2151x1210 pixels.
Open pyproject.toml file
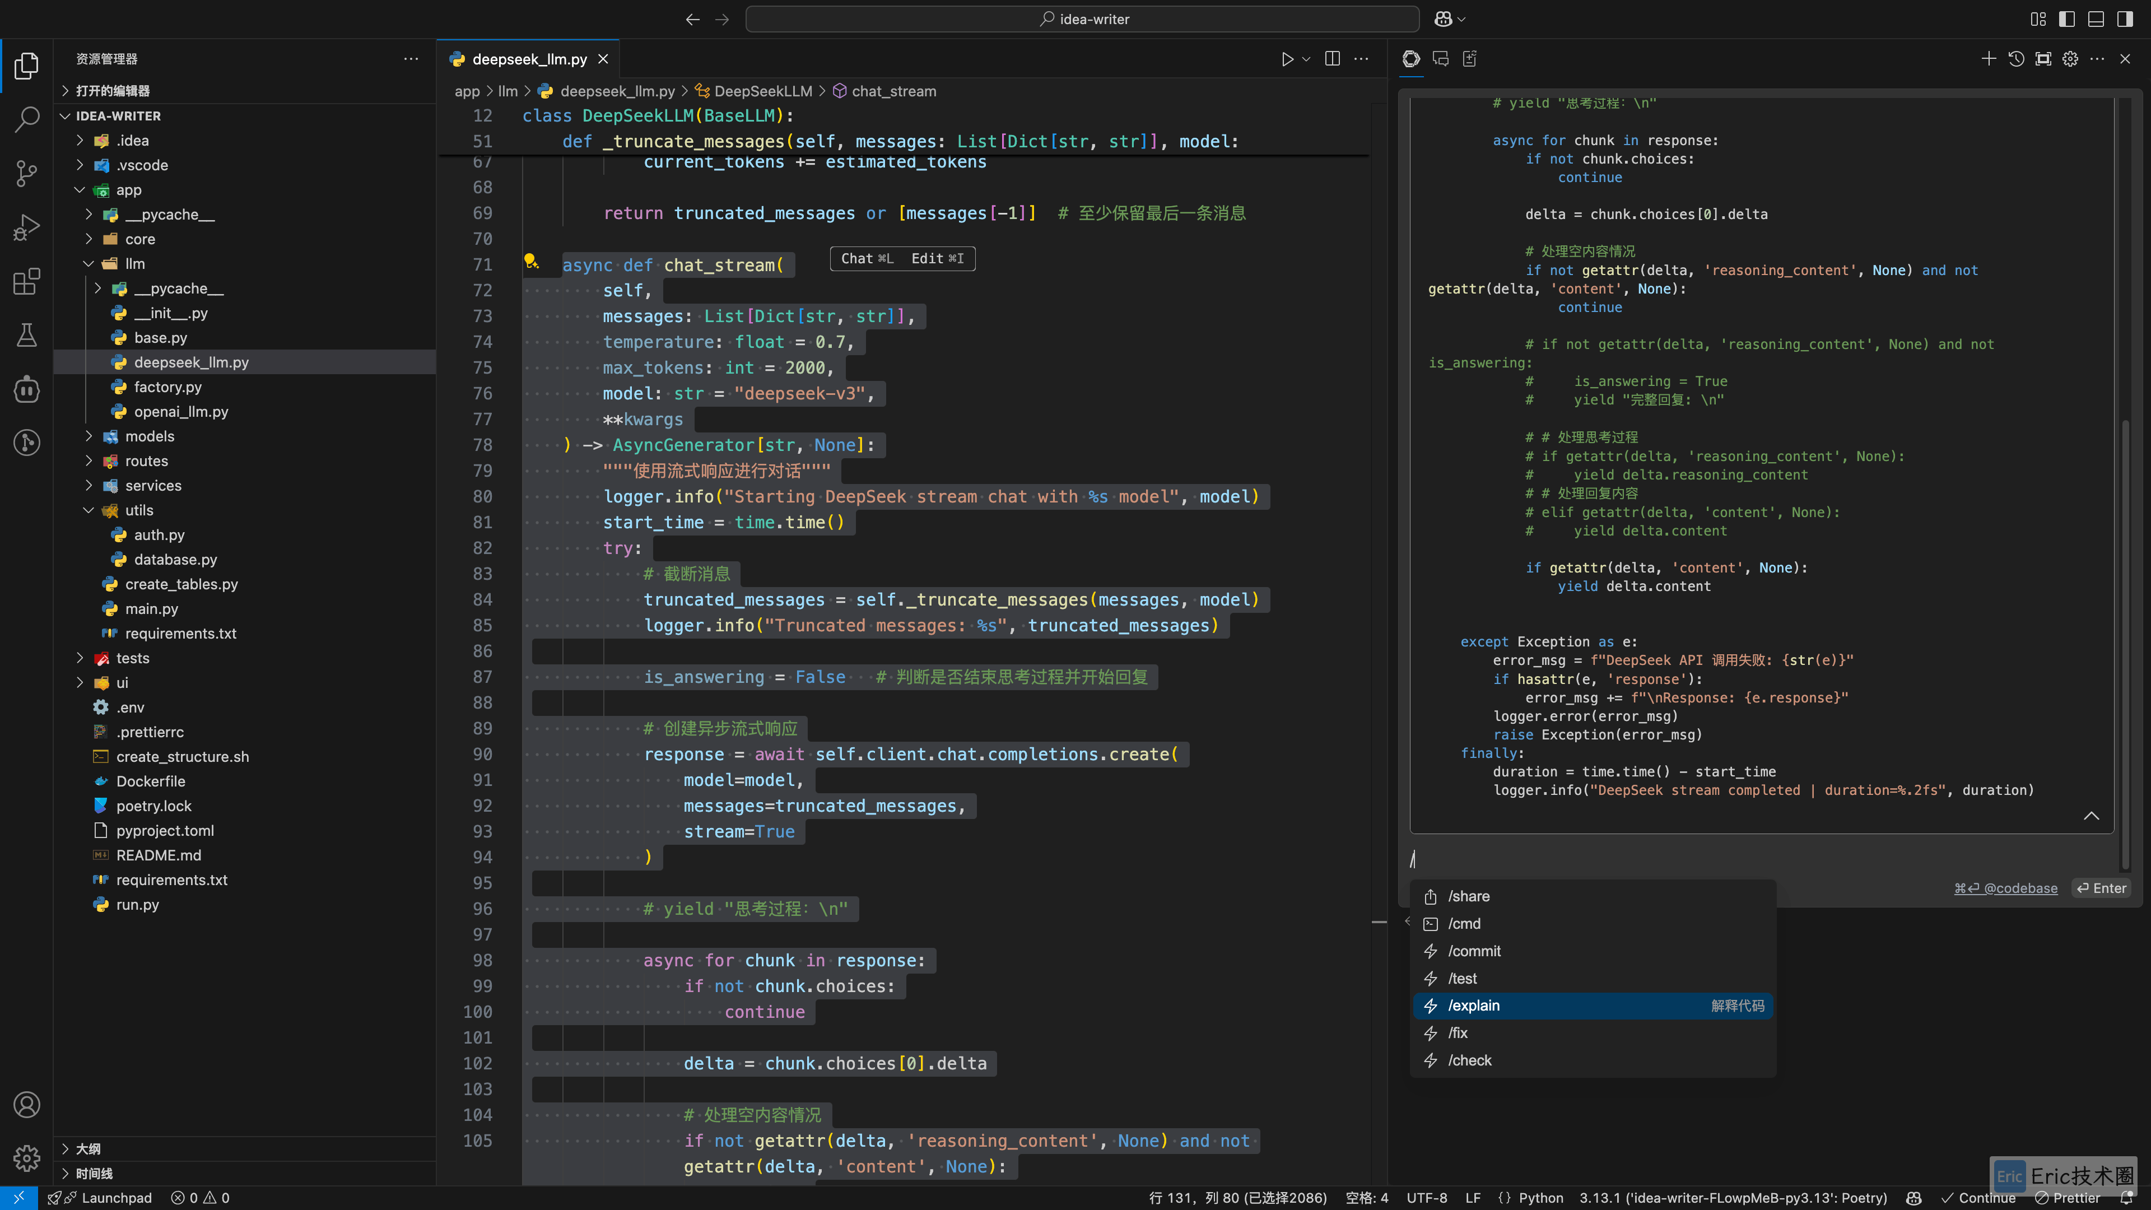tap(245, 831)
